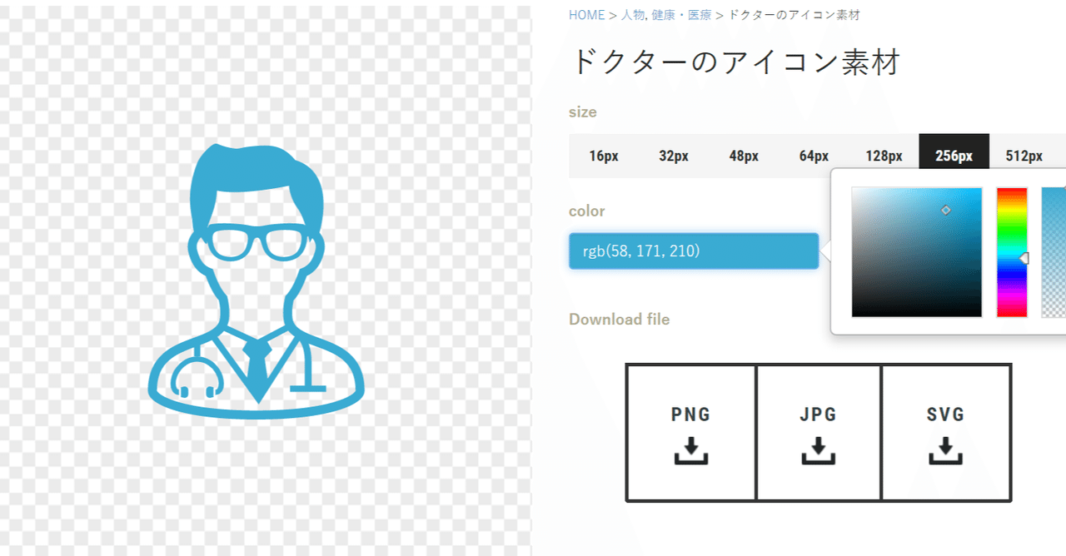1066x556 pixels.
Task: Download the JPG file
Action: 819,433
